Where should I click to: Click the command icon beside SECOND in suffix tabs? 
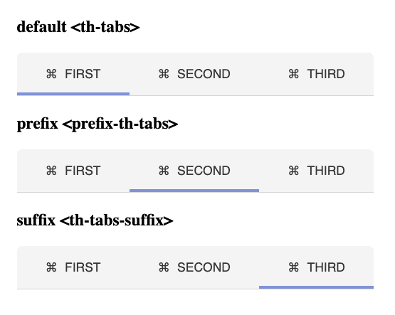164,267
